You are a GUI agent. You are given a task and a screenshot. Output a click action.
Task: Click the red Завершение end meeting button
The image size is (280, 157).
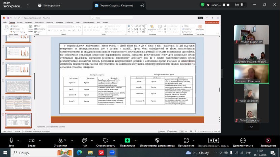pos(268,141)
